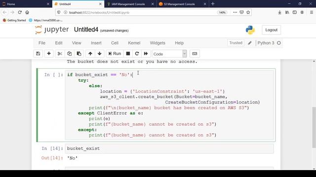Click the 140% zoom level badge
Viewport: 316px width, 177px height.
tap(222, 12)
